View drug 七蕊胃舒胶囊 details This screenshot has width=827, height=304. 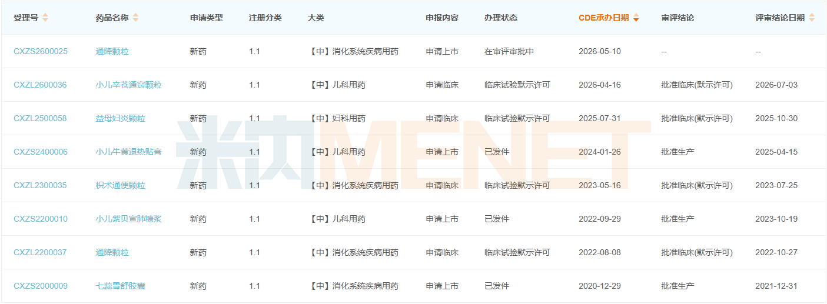pos(120,286)
